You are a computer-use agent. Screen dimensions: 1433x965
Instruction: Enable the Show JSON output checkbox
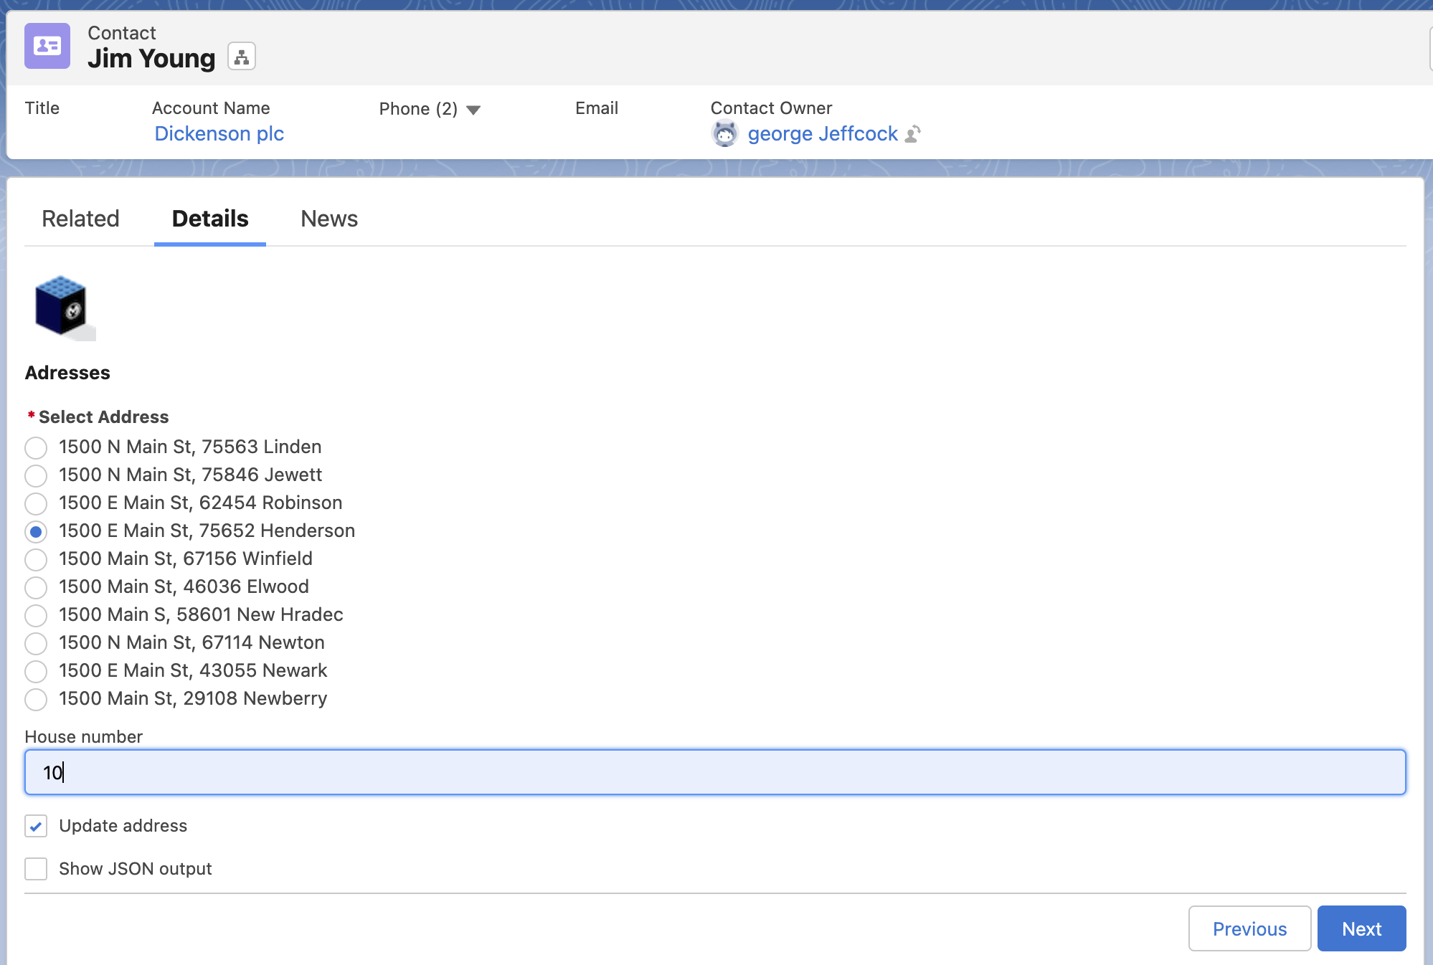pos(36,867)
